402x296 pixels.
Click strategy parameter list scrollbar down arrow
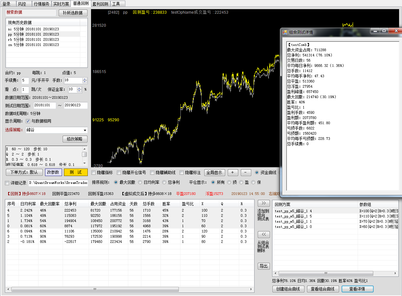[x=84, y=163]
